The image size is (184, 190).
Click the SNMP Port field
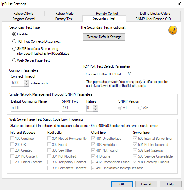pos(70,108)
